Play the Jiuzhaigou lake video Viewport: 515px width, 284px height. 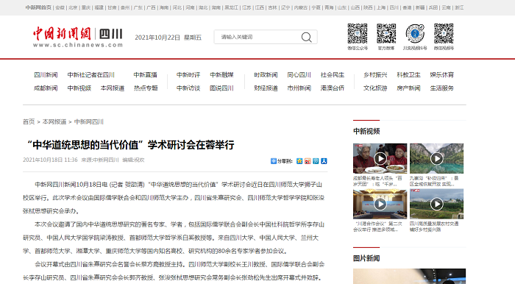click(x=436, y=158)
